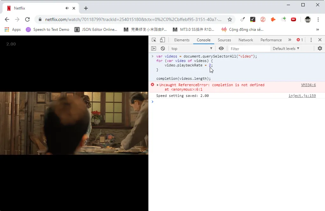325x211 pixels.
Task: Click the red error icon in console
Action: pos(152,85)
